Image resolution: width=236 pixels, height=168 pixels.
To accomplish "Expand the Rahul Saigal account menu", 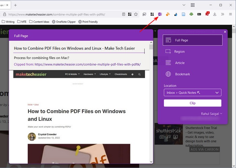I will (x=211, y=114).
